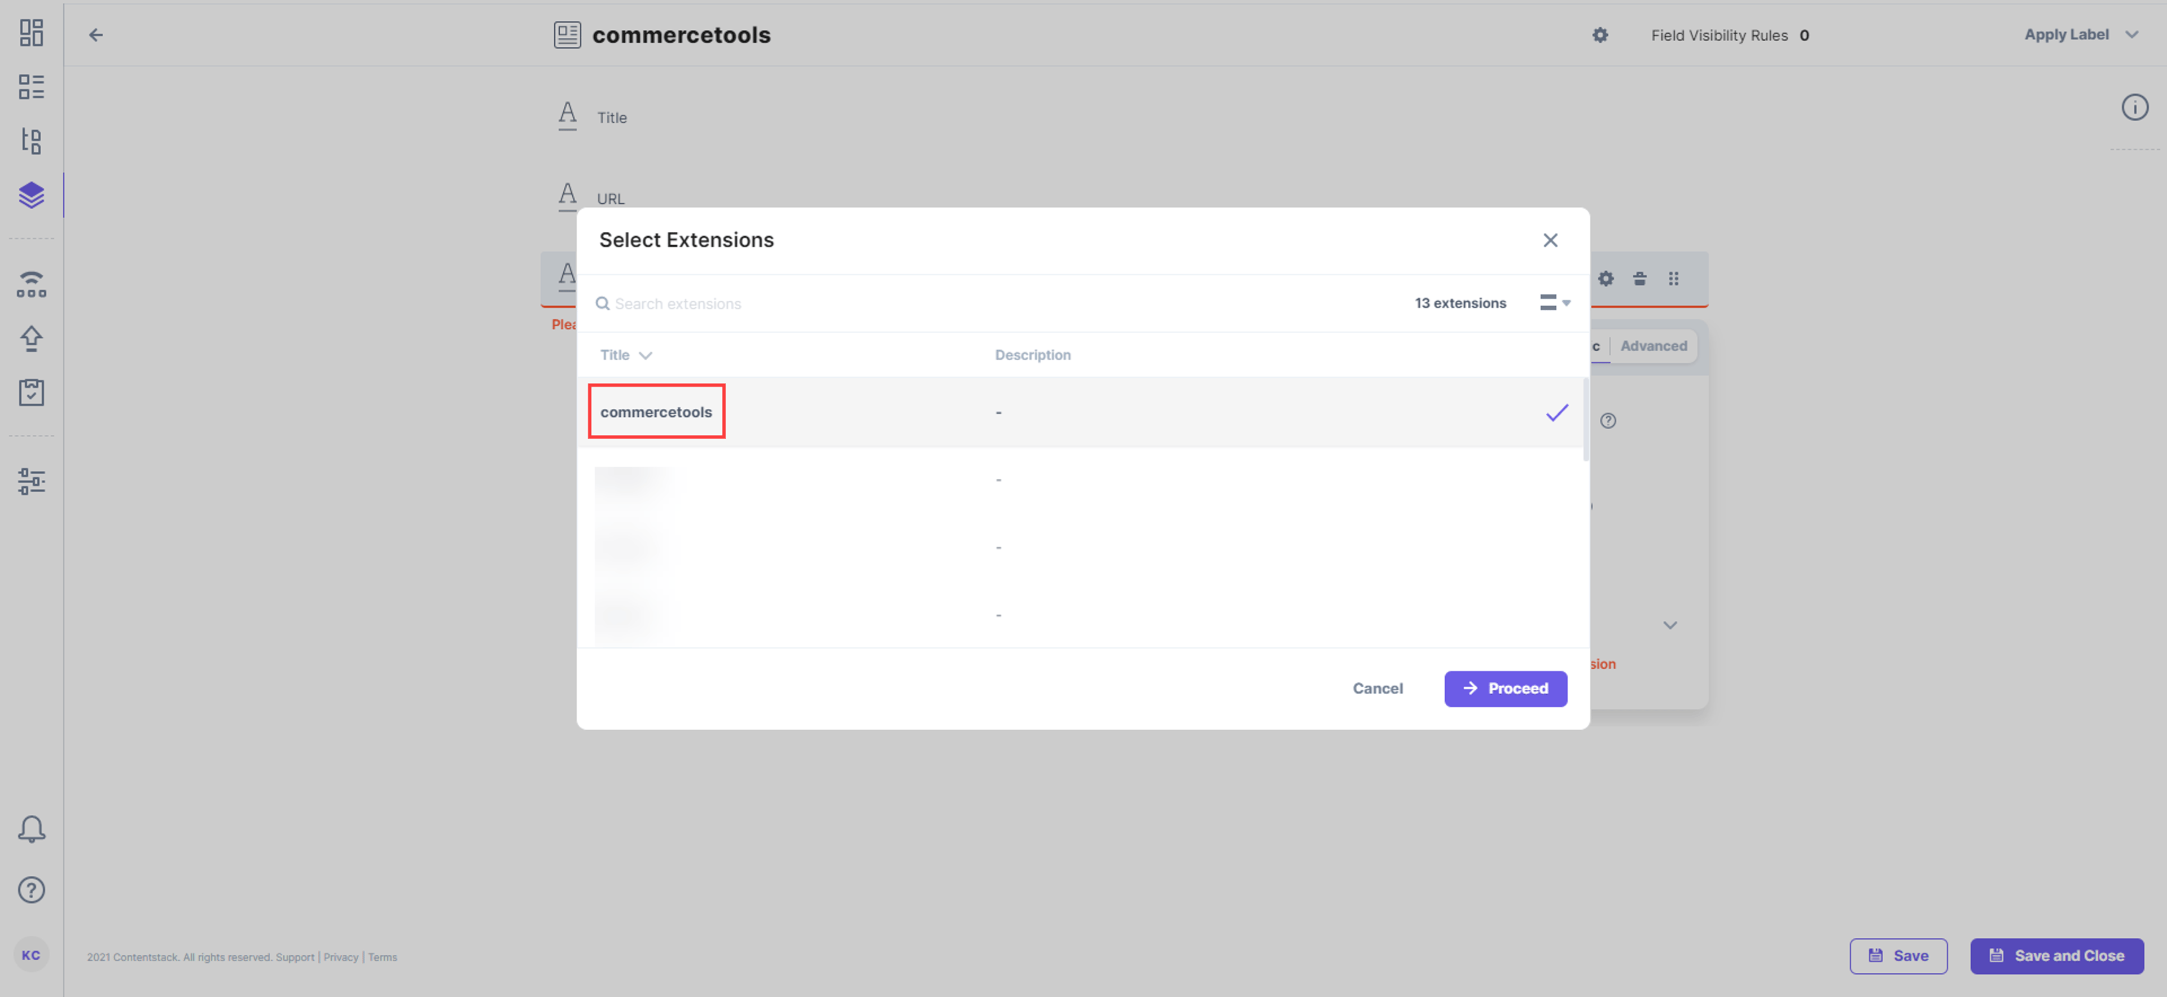Open the tasks clipboard icon in sidebar
Viewport: 2167px width, 997px height.
pos(31,392)
